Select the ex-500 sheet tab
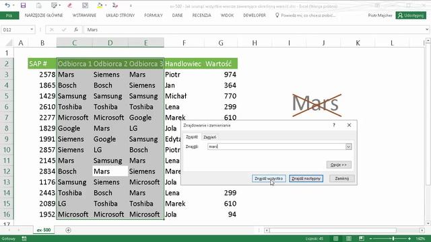 [44, 230]
